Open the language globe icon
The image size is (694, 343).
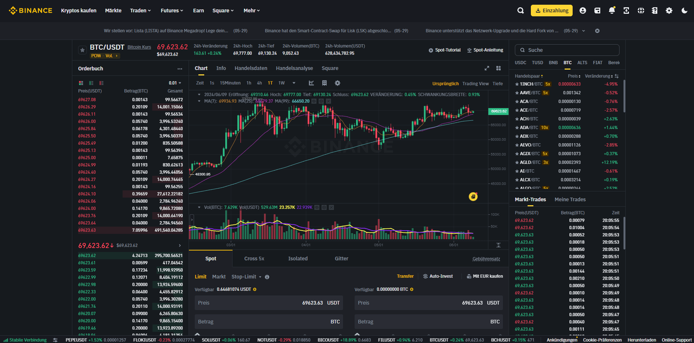[641, 11]
